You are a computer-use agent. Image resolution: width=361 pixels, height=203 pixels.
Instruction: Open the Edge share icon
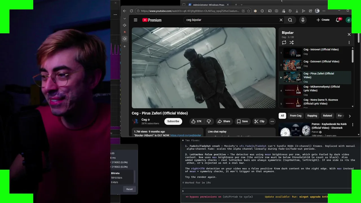(310, 11)
